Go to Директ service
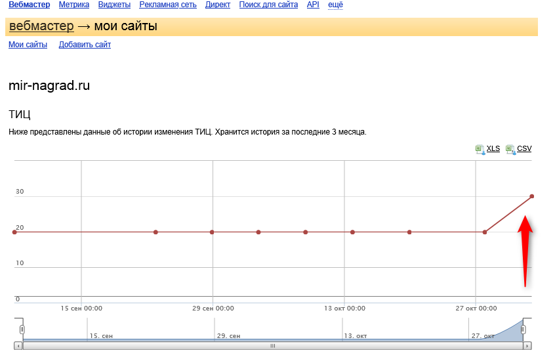This screenshot has width=555, height=363. coord(218,5)
